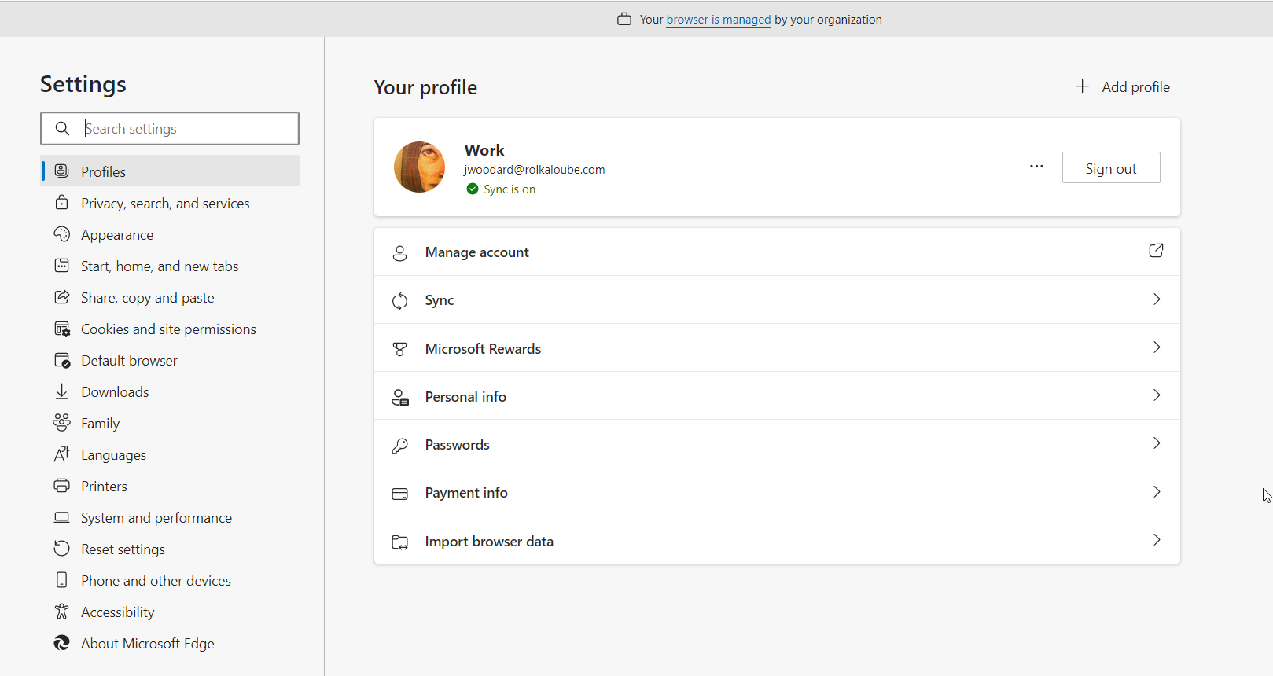Viewport: 1273px width, 676px height.
Task: Click the Profiles icon in sidebar
Action: point(62,171)
